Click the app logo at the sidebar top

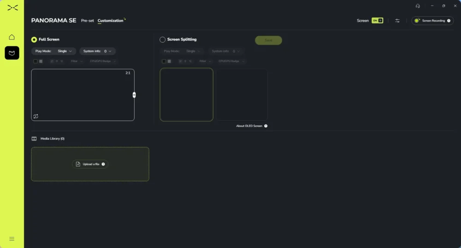[x=12, y=8]
